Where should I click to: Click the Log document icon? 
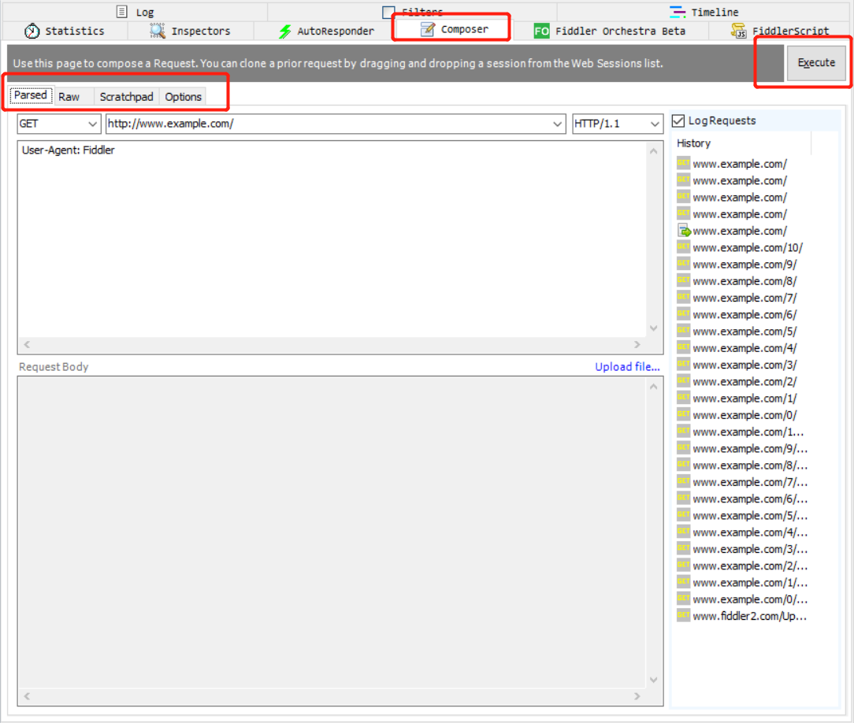pos(121,12)
